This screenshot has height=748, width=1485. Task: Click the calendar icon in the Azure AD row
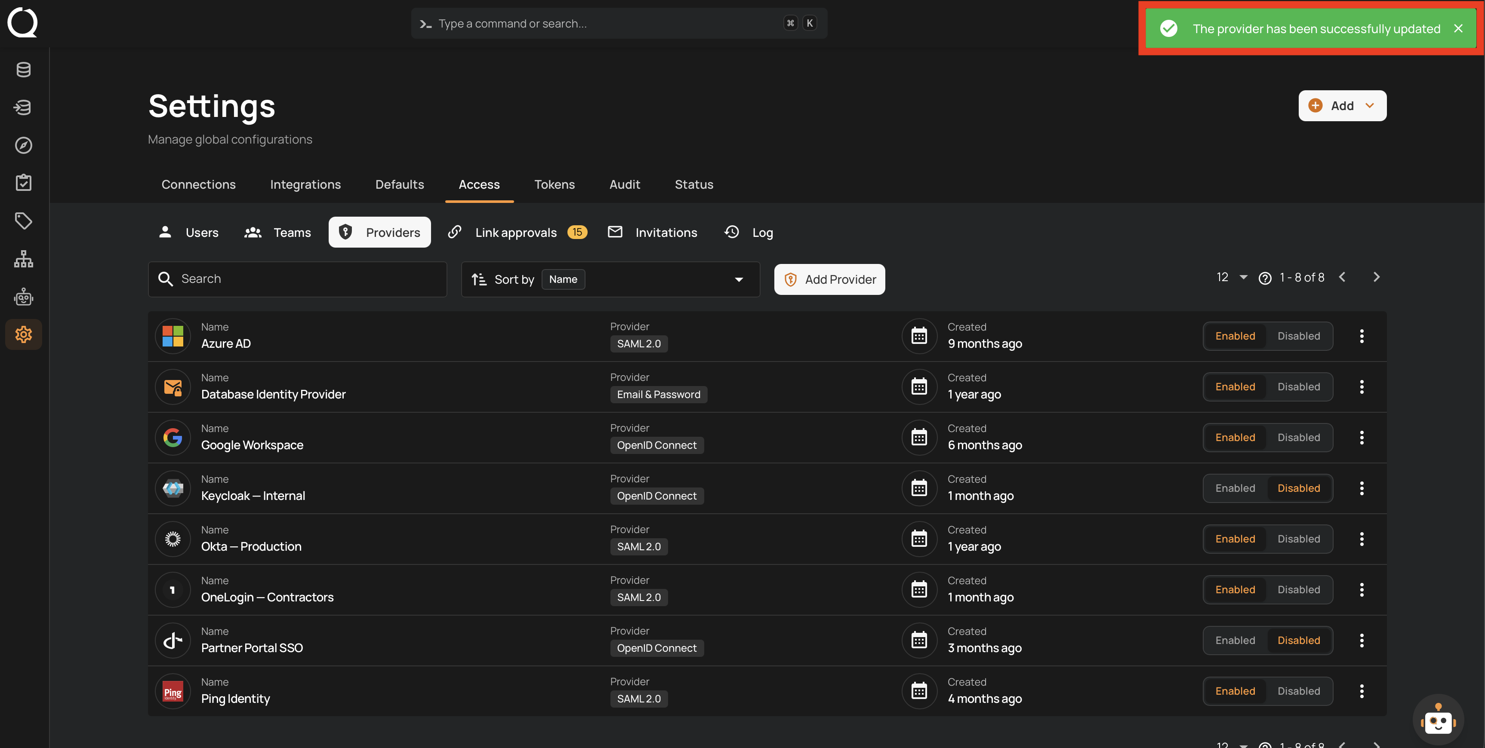919,336
